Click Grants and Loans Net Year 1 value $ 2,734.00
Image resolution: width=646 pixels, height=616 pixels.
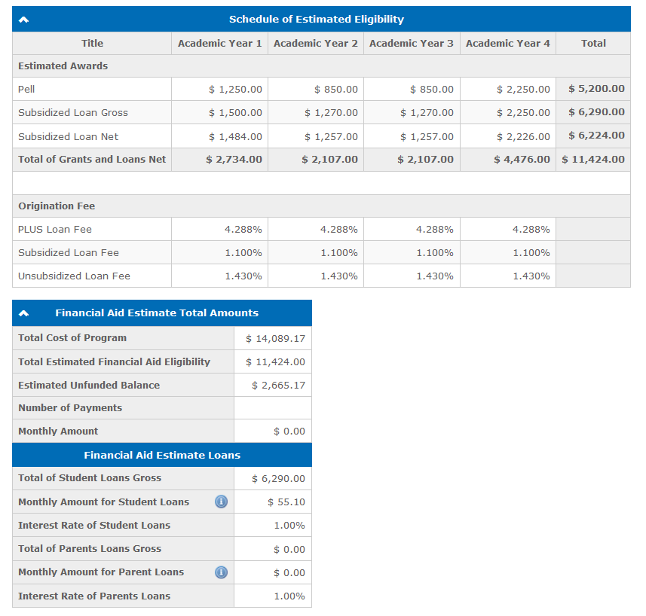tap(234, 159)
